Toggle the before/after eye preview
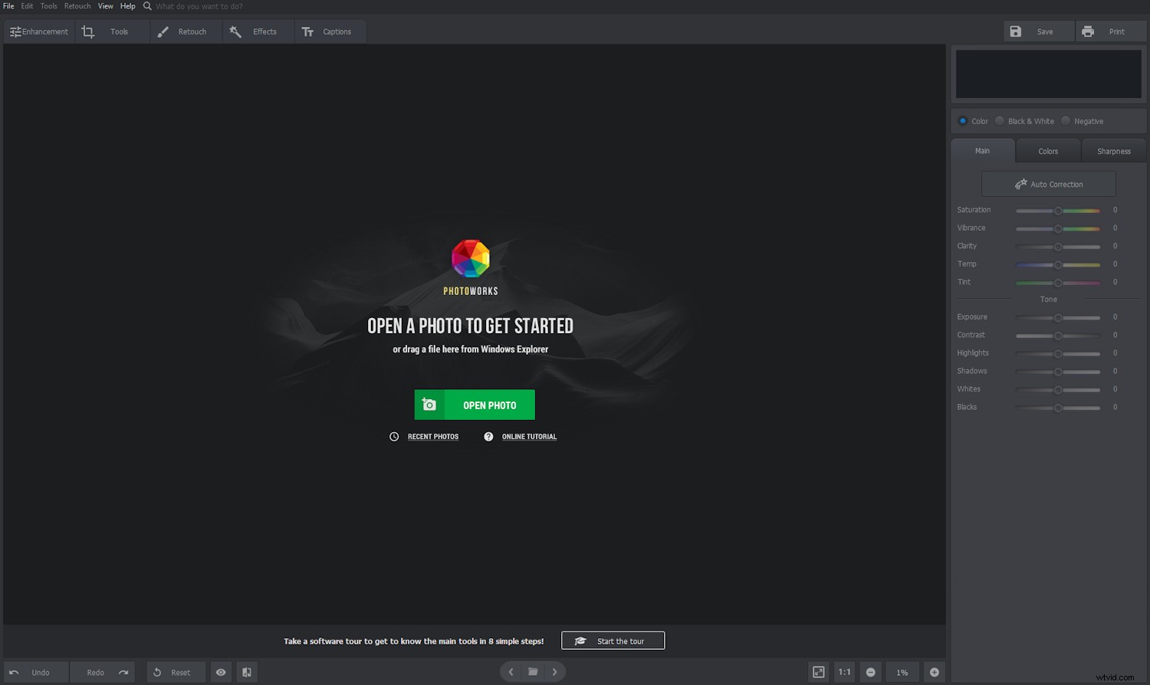Image resolution: width=1150 pixels, height=685 pixels. pos(221,671)
